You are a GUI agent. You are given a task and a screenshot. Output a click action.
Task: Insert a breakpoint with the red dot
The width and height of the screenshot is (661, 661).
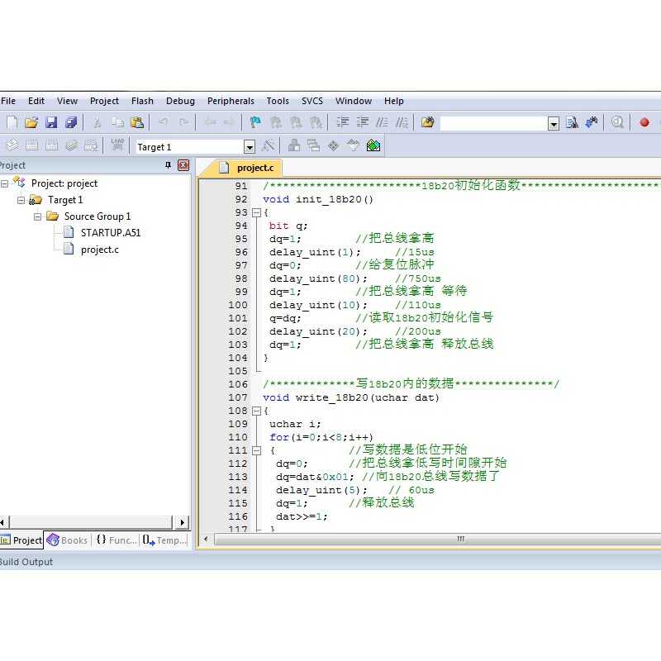pos(644,122)
